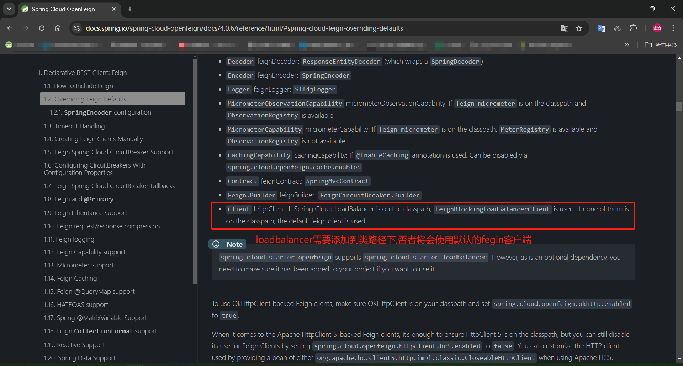Open 1.16. HATEOAS support
This screenshot has width=683, height=366.
pyautogui.click(x=76, y=304)
